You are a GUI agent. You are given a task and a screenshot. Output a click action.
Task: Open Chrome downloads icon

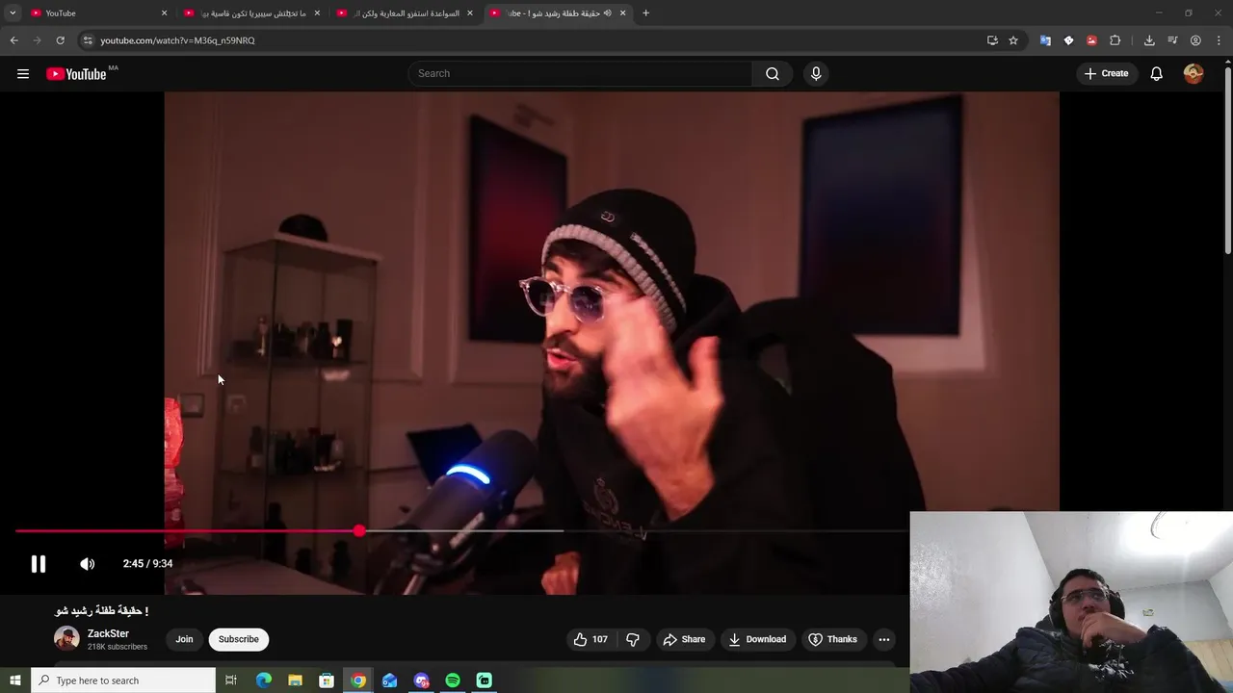point(1149,40)
